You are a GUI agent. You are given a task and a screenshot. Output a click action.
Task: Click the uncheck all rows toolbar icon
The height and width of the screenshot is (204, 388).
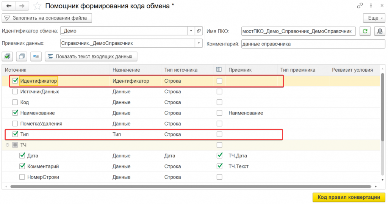(21, 56)
